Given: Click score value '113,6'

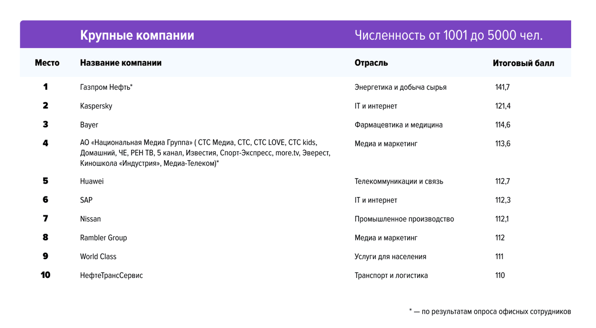Looking at the screenshot, I should 503,144.
